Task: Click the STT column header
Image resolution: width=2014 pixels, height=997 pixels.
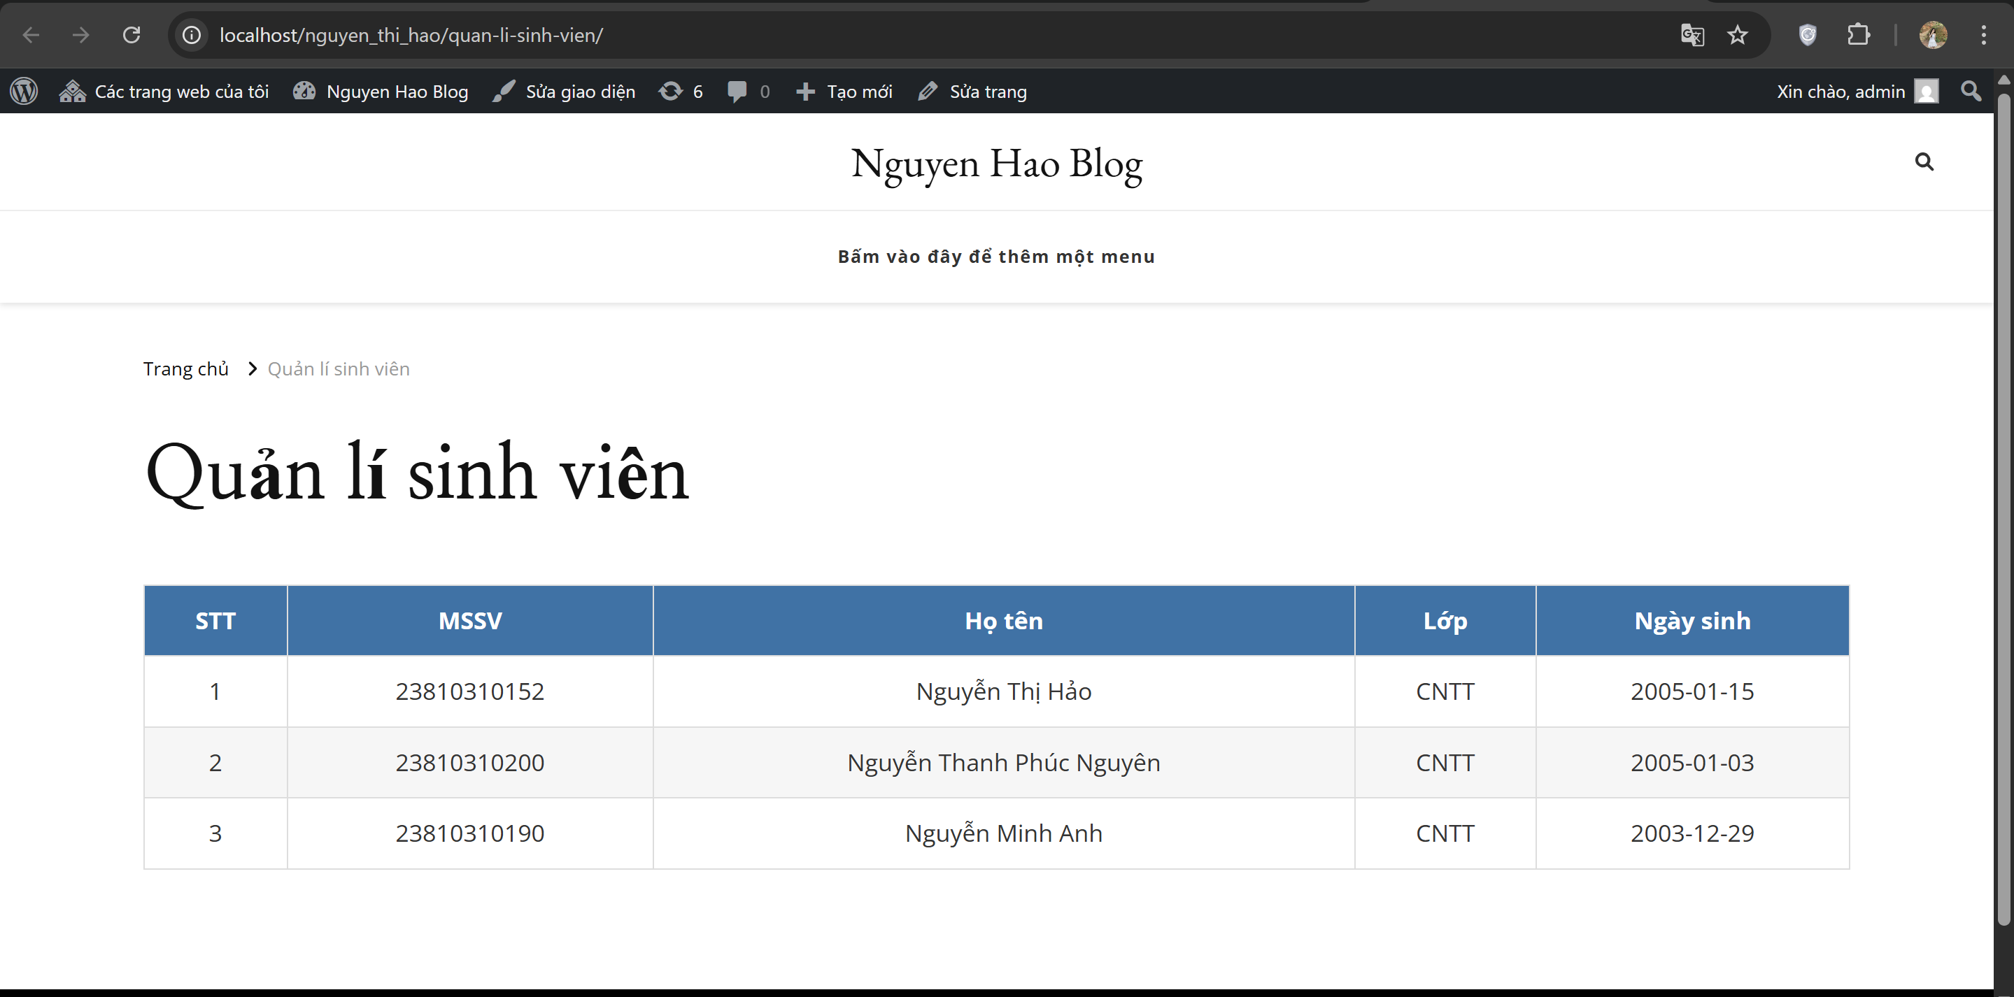Action: coord(215,620)
